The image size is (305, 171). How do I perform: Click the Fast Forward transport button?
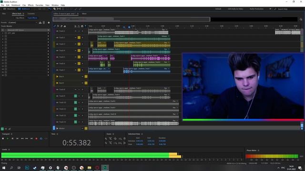[x=27, y=138]
